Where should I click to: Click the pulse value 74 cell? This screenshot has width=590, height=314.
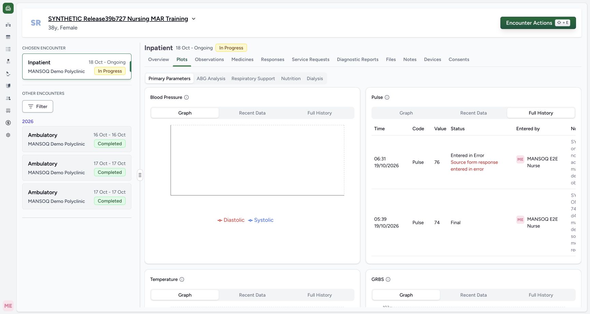[x=437, y=223]
